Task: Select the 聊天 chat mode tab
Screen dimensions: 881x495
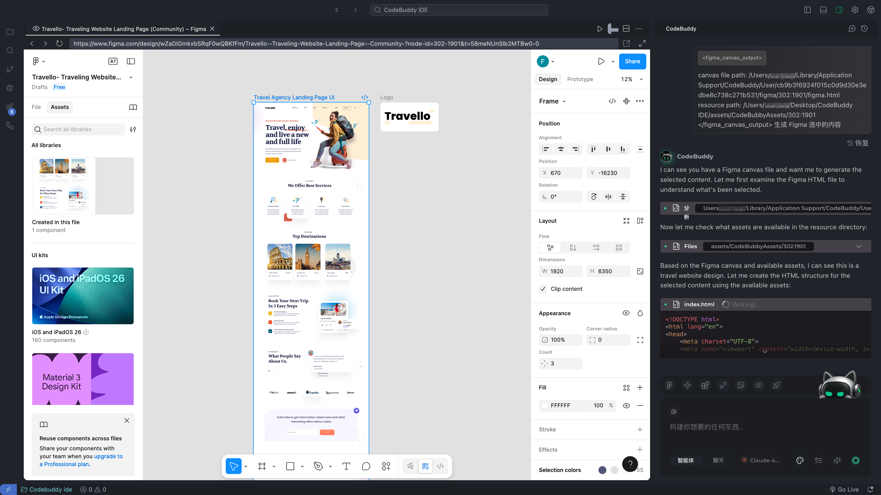Action: 718,460
